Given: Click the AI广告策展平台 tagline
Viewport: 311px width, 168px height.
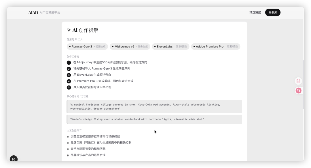Looking at the screenshot, I should click(x=50, y=12).
